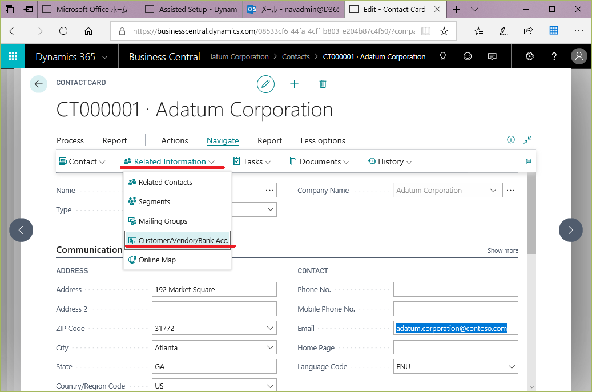592x392 pixels.
Task: Open the Dynamics 365 app launcher grid
Action: pyautogui.click(x=13, y=56)
